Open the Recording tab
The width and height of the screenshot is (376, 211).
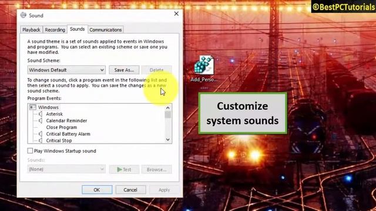pyautogui.click(x=55, y=30)
